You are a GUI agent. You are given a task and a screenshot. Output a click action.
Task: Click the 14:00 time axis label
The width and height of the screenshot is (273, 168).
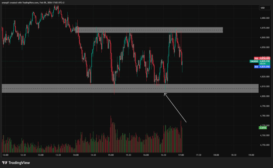(x=76, y=155)
